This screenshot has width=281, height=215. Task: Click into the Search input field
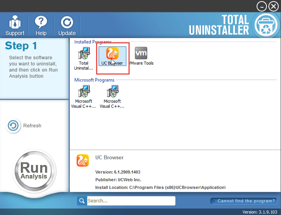tap(131, 201)
